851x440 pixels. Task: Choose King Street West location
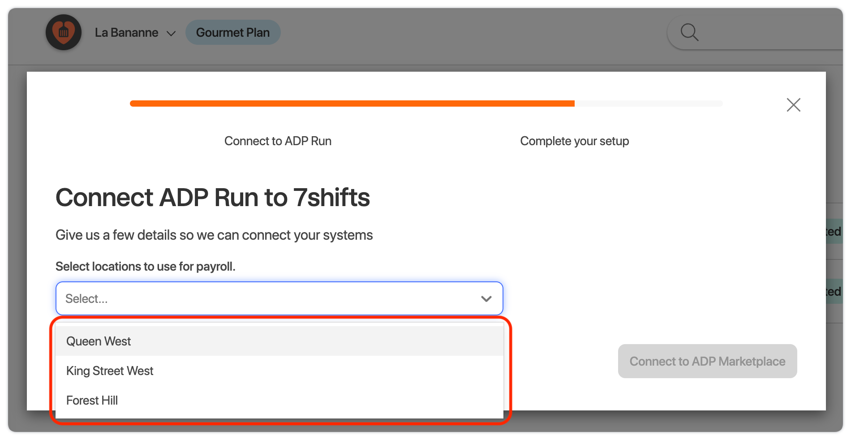279,371
